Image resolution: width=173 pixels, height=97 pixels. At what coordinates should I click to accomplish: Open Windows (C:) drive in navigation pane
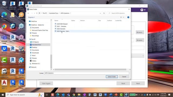coord(35,64)
